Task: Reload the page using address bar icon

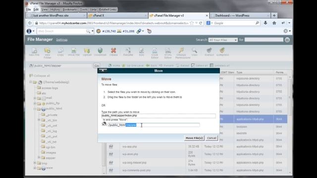Action: coord(201,23)
